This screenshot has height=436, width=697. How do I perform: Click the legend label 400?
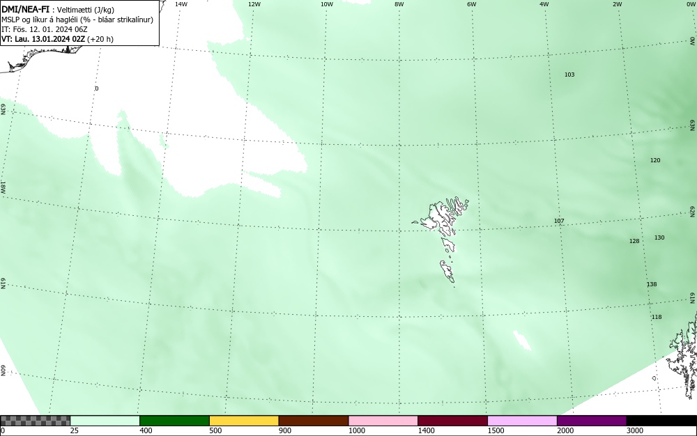[x=146, y=430]
